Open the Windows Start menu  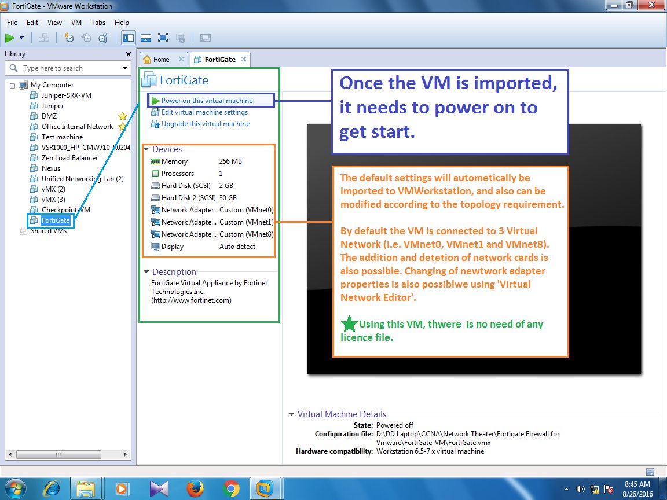pyautogui.click(x=15, y=488)
